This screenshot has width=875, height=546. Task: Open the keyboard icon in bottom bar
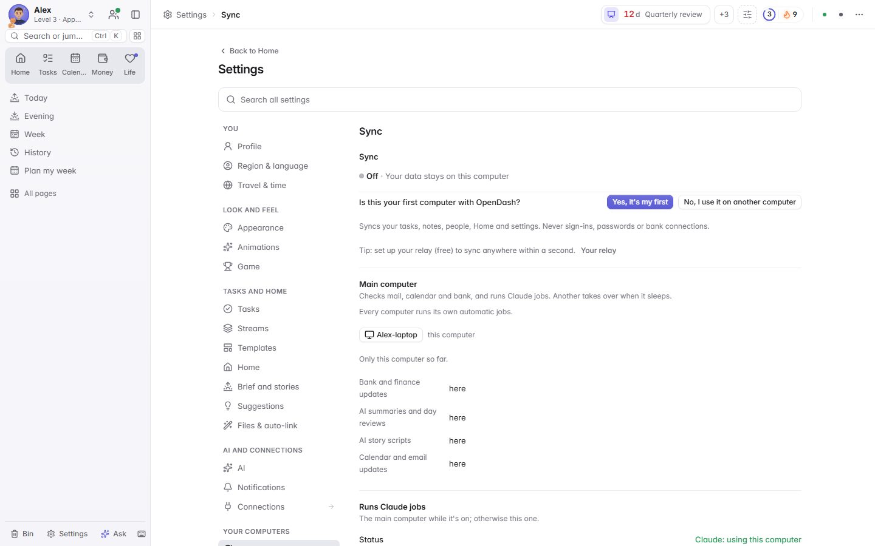point(142,534)
